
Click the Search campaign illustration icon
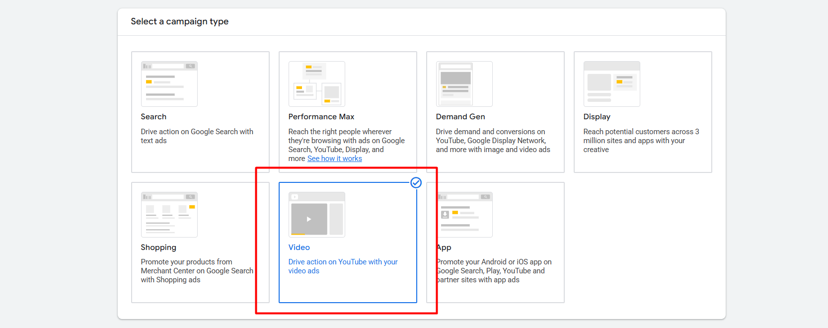pos(169,84)
